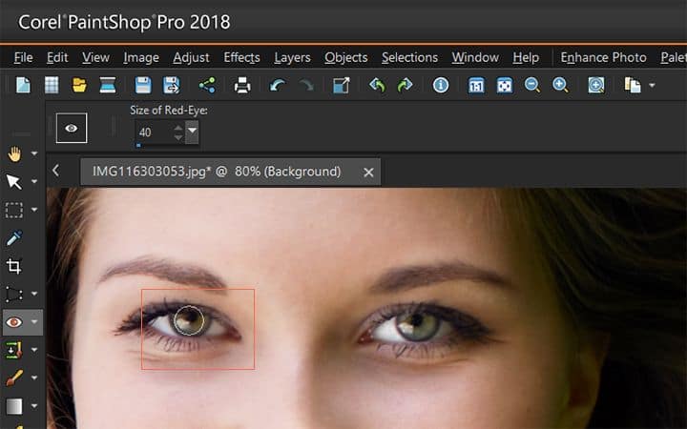
Task: Click the zoom to selection magnifier icon
Action: 596,85
